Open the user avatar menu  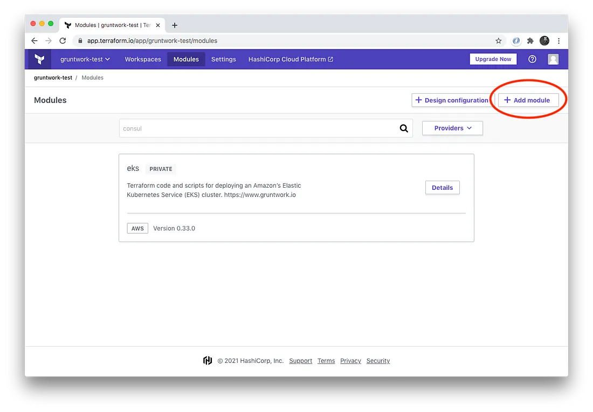tap(553, 59)
